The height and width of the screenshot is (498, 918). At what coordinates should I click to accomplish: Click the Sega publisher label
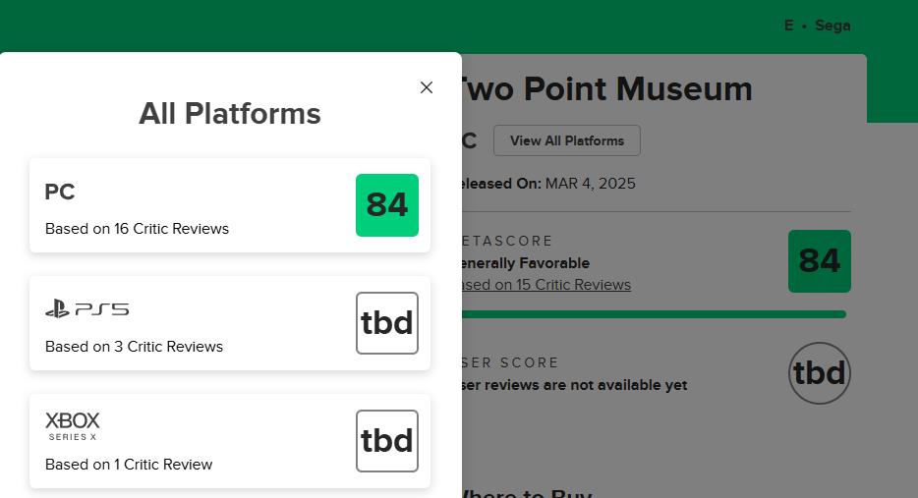pos(832,26)
